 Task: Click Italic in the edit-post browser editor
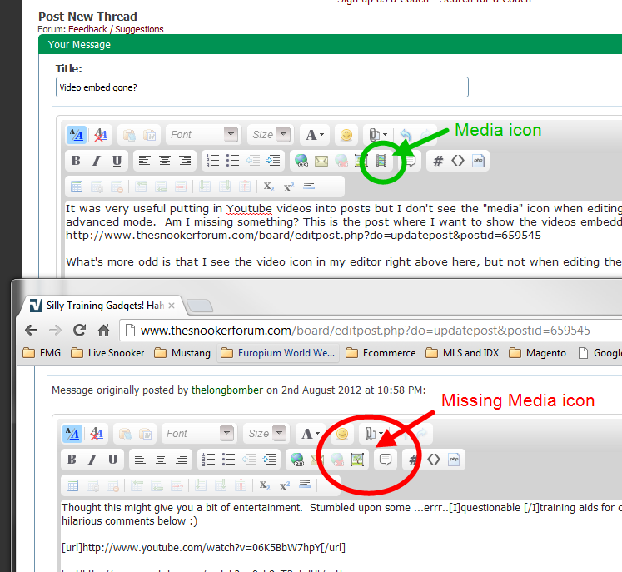92,460
